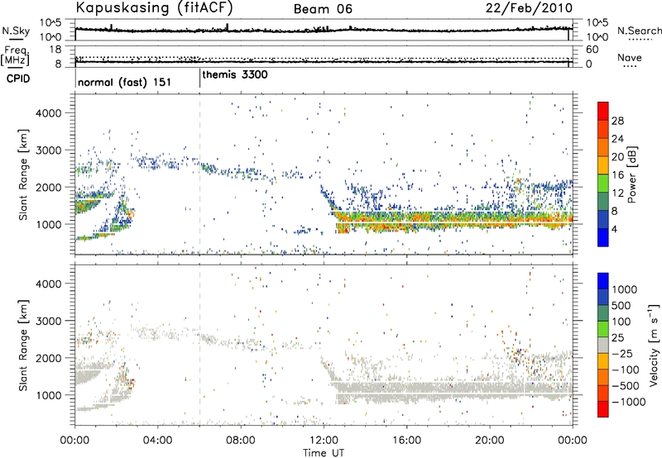Click the '25' tick on the Velocity colorbar
662x458 pixels.
[617, 337]
